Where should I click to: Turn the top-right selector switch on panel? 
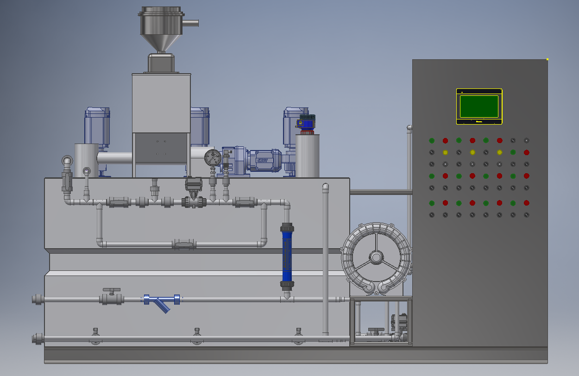[526, 140]
